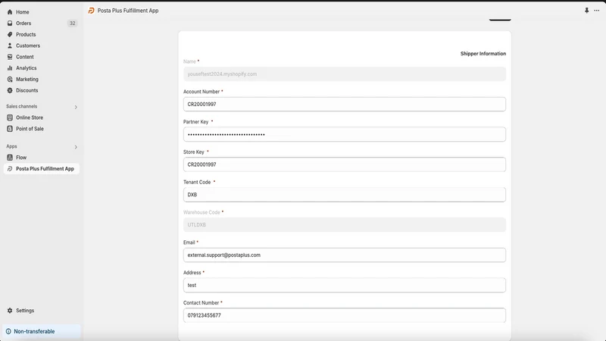Click the Products tag icon
The height and width of the screenshot is (341, 606).
coord(10,34)
